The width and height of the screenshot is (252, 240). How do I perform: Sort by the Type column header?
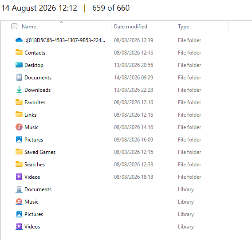183,27
